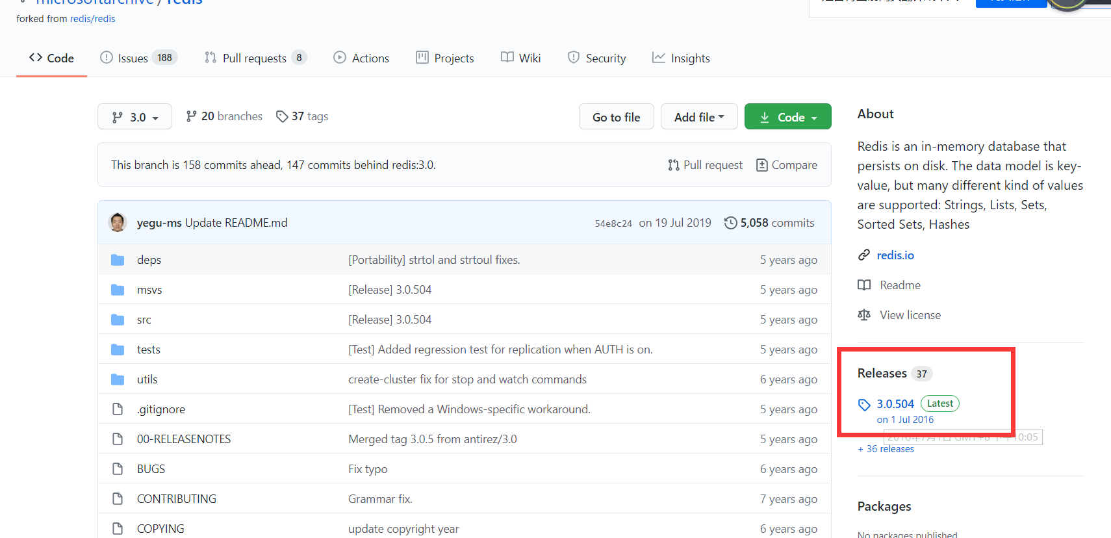
Task: Click the Compare link
Action: click(x=787, y=165)
